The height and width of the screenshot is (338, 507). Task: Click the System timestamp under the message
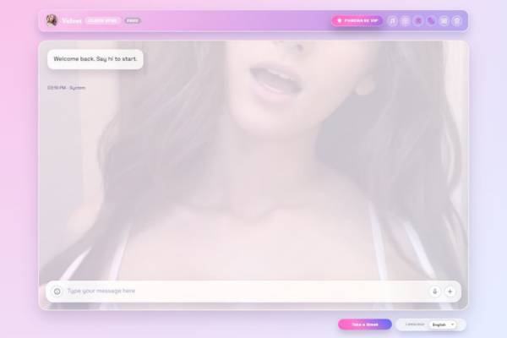point(66,88)
